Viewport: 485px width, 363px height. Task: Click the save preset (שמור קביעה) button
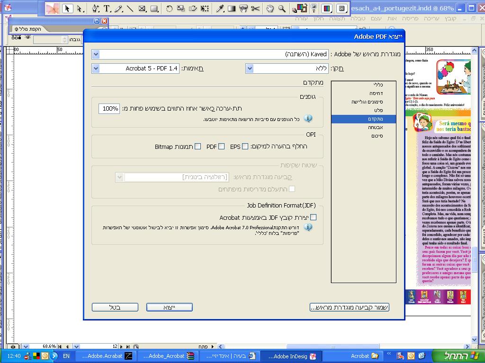(x=349, y=307)
